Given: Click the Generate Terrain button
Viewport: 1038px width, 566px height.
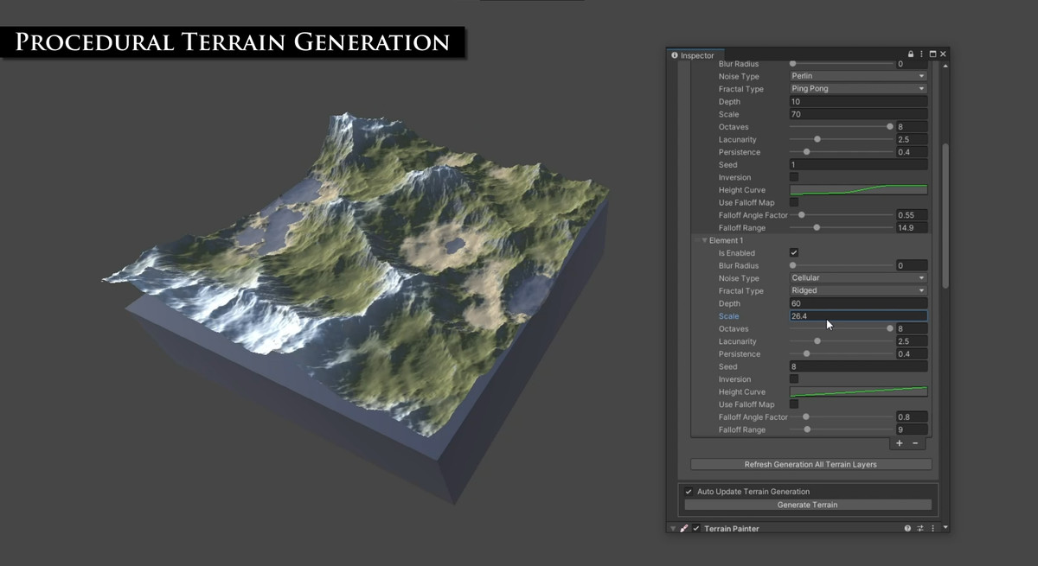Looking at the screenshot, I should click(x=807, y=505).
